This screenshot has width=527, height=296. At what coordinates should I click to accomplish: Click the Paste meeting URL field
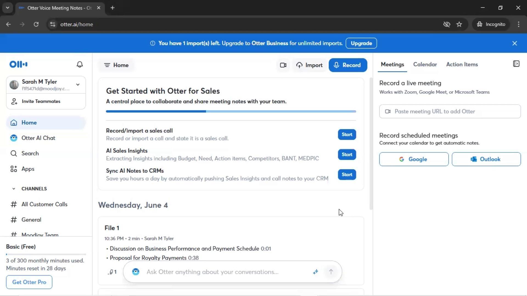[450, 112]
